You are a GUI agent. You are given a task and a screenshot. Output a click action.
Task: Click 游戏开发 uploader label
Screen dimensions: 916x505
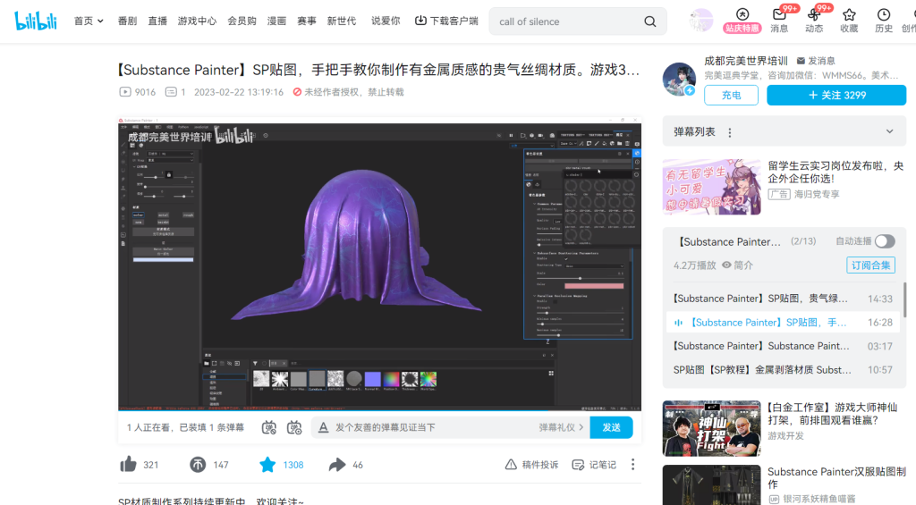click(785, 435)
